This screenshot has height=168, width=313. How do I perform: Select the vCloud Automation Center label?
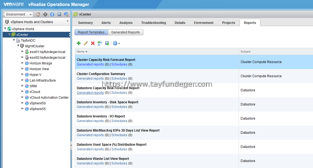point(49,97)
